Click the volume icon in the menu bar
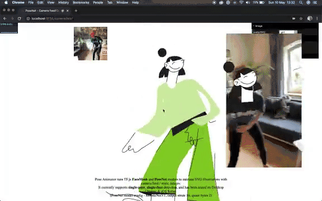The width and height of the screenshot is (322, 201). [x=248, y=2]
